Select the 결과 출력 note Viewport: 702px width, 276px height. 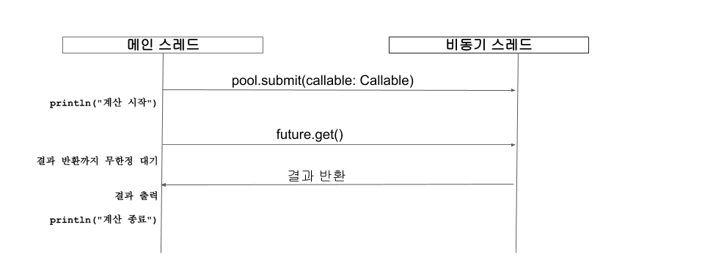pyautogui.click(x=136, y=195)
